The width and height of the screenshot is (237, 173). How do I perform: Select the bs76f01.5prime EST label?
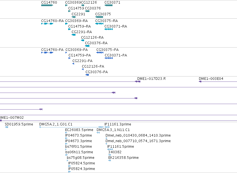[x=79, y=147]
